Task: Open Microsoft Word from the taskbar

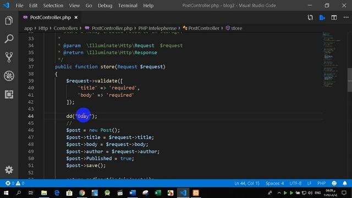Action: point(133,193)
